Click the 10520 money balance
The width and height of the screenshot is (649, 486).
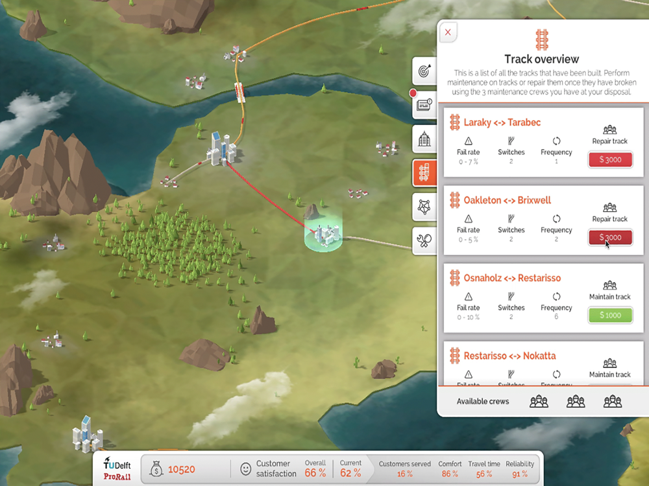pyautogui.click(x=181, y=469)
